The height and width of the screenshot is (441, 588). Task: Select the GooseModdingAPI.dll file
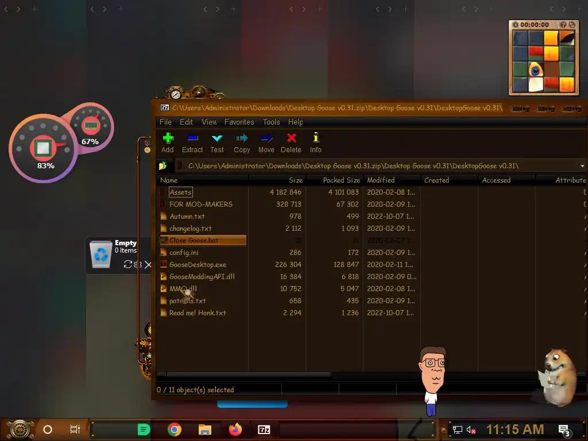point(202,276)
